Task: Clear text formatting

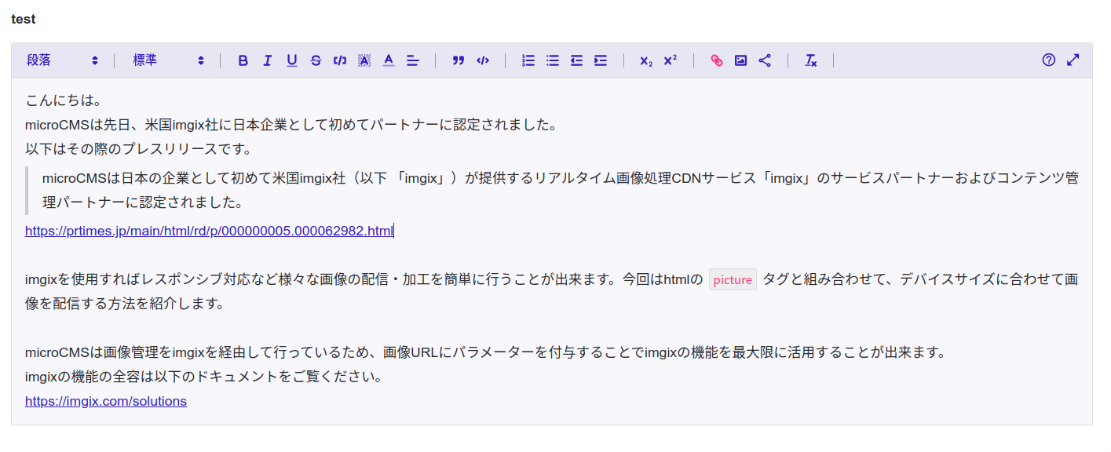Action: 811,60
